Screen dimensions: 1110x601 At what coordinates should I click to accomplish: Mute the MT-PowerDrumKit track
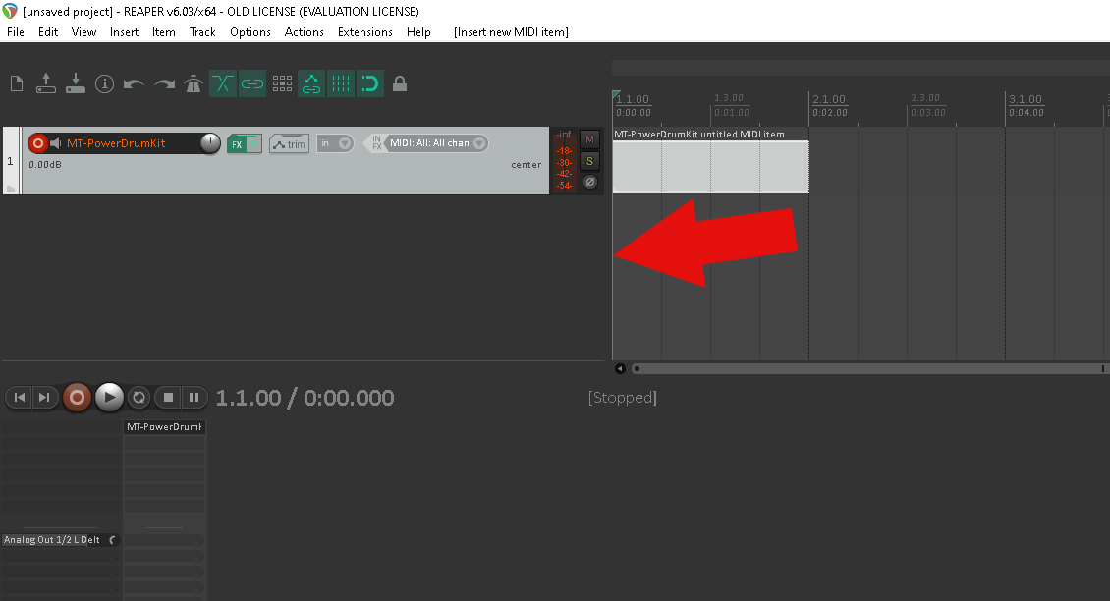click(x=589, y=139)
